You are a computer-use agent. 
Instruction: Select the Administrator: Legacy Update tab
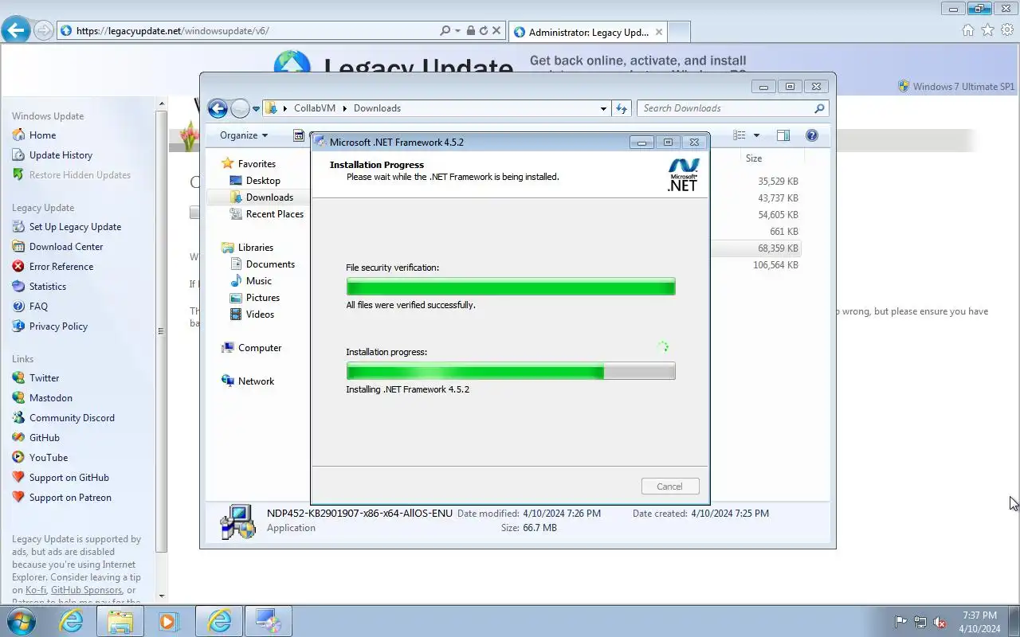pyautogui.click(x=587, y=32)
